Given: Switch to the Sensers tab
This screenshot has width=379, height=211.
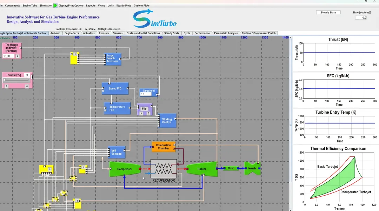Looking at the screenshot, I should [x=118, y=33].
